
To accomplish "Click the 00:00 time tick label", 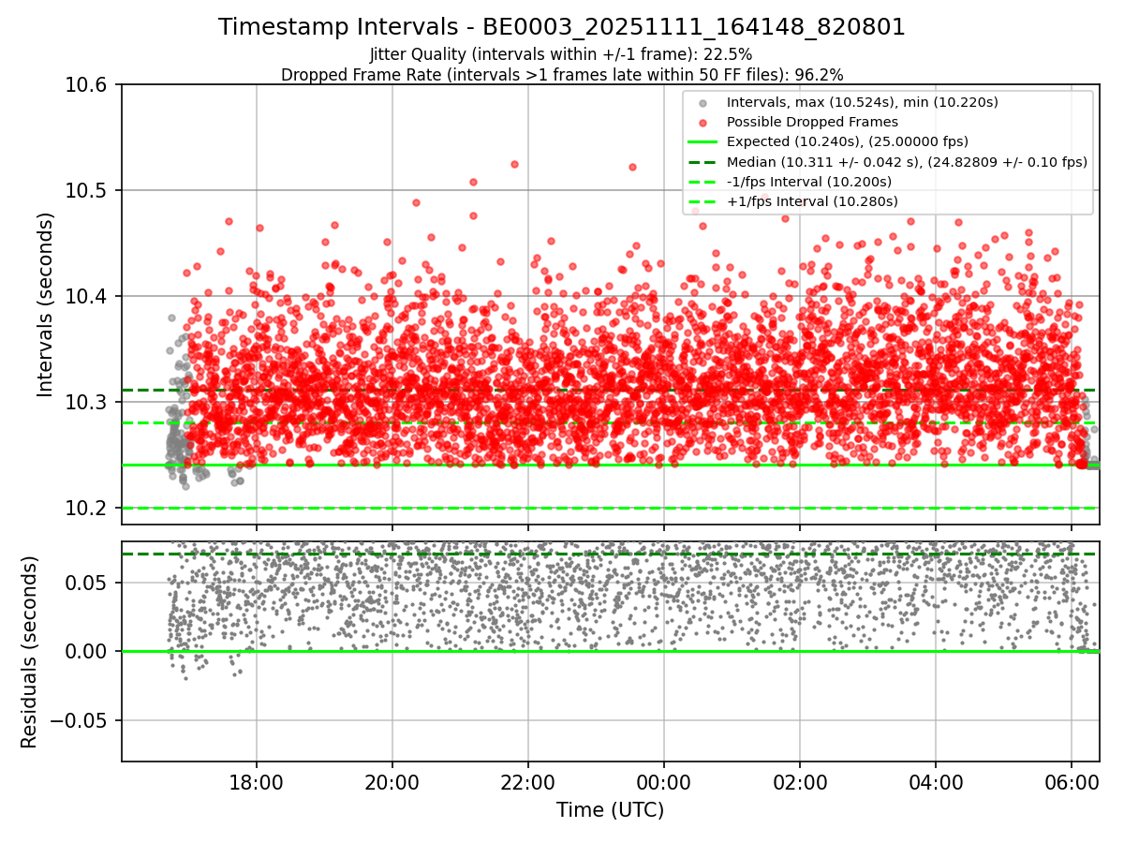I will (664, 781).
